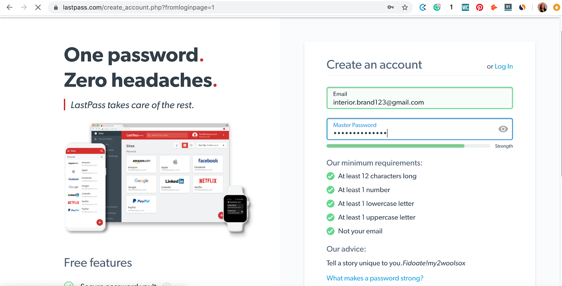The width and height of the screenshot is (562, 286).
Task: Edit the Email field
Action: pyautogui.click(x=420, y=98)
